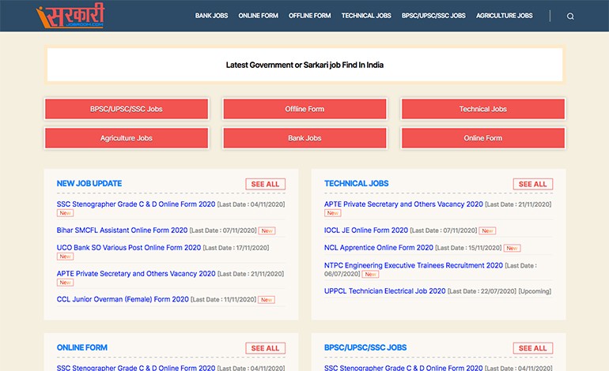
Task: Click Last Date 17/11/2020 for UCO Bank
Action: pos(236,248)
